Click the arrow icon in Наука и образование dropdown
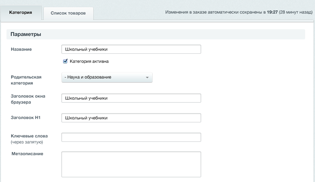Viewport: 315px width, 182px height. pos(147,78)
